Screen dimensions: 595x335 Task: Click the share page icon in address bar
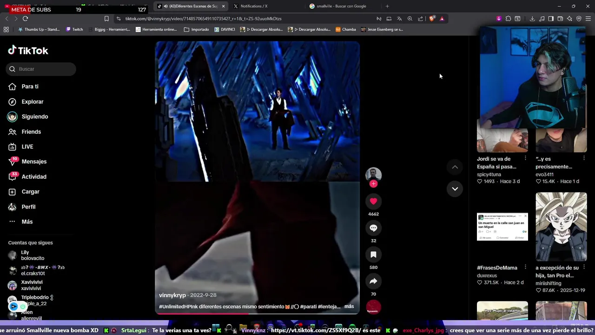tap(421, 19)
